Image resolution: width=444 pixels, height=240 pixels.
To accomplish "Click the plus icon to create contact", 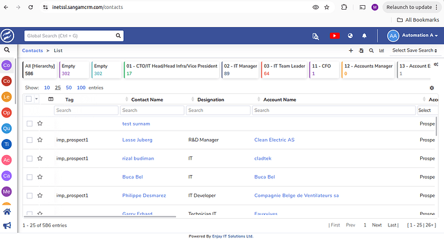I will tap(351, 51).
